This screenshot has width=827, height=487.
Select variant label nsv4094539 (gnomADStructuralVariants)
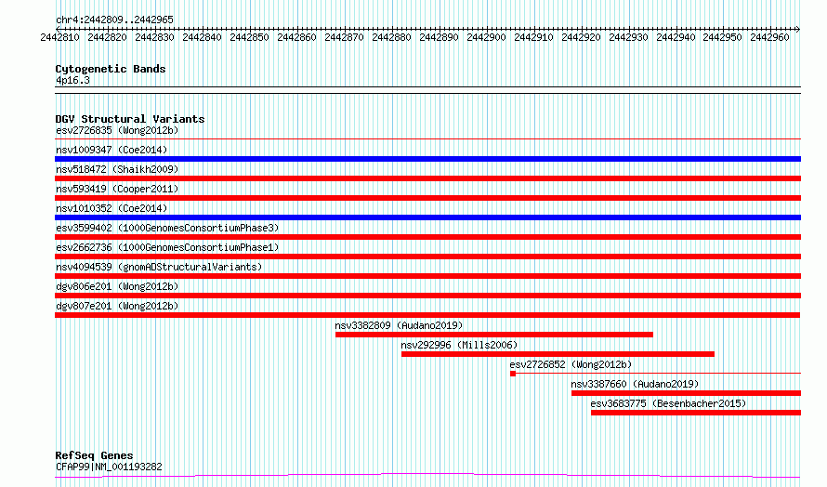159,267
